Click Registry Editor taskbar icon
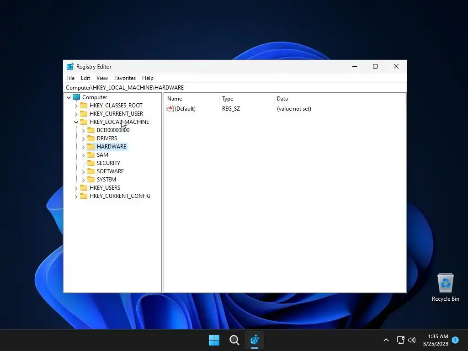468x351 pixels. click(255, 340)
